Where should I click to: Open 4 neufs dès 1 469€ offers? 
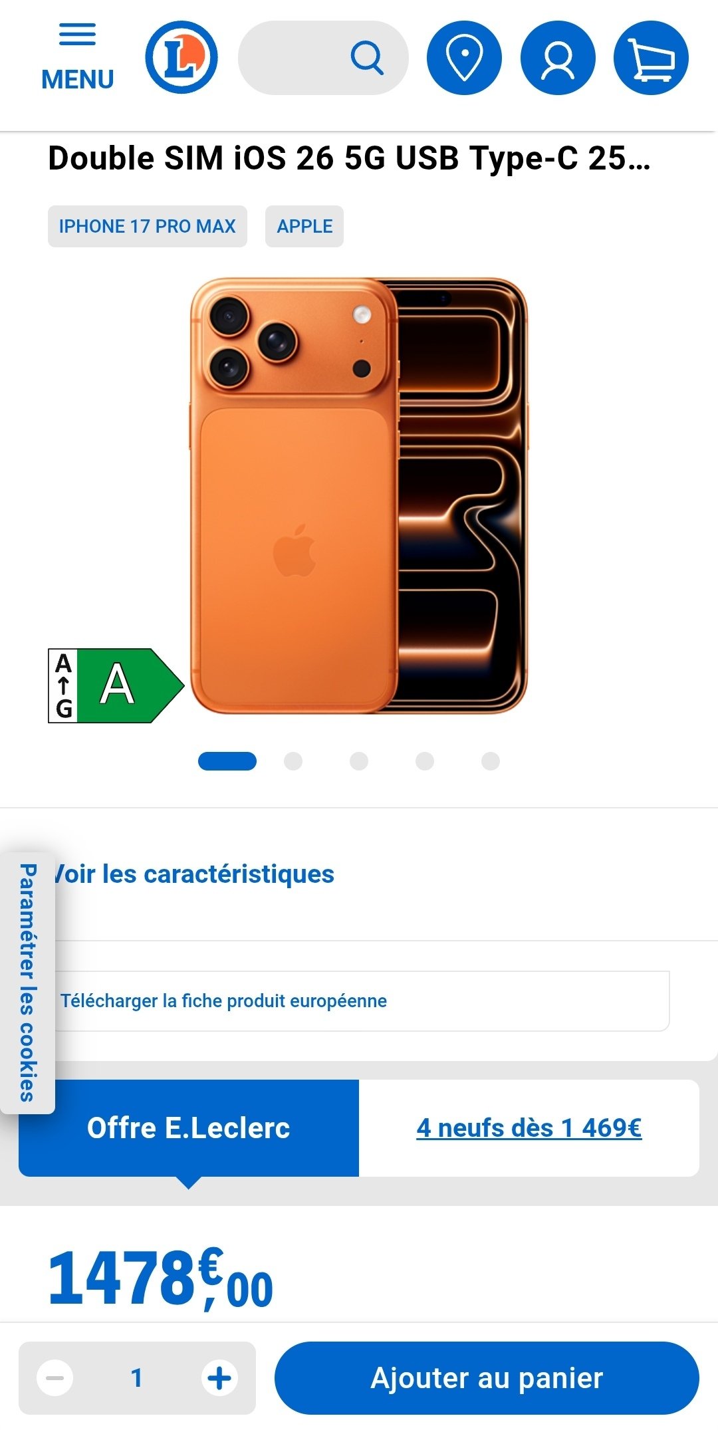click(x=529, y=1128)
